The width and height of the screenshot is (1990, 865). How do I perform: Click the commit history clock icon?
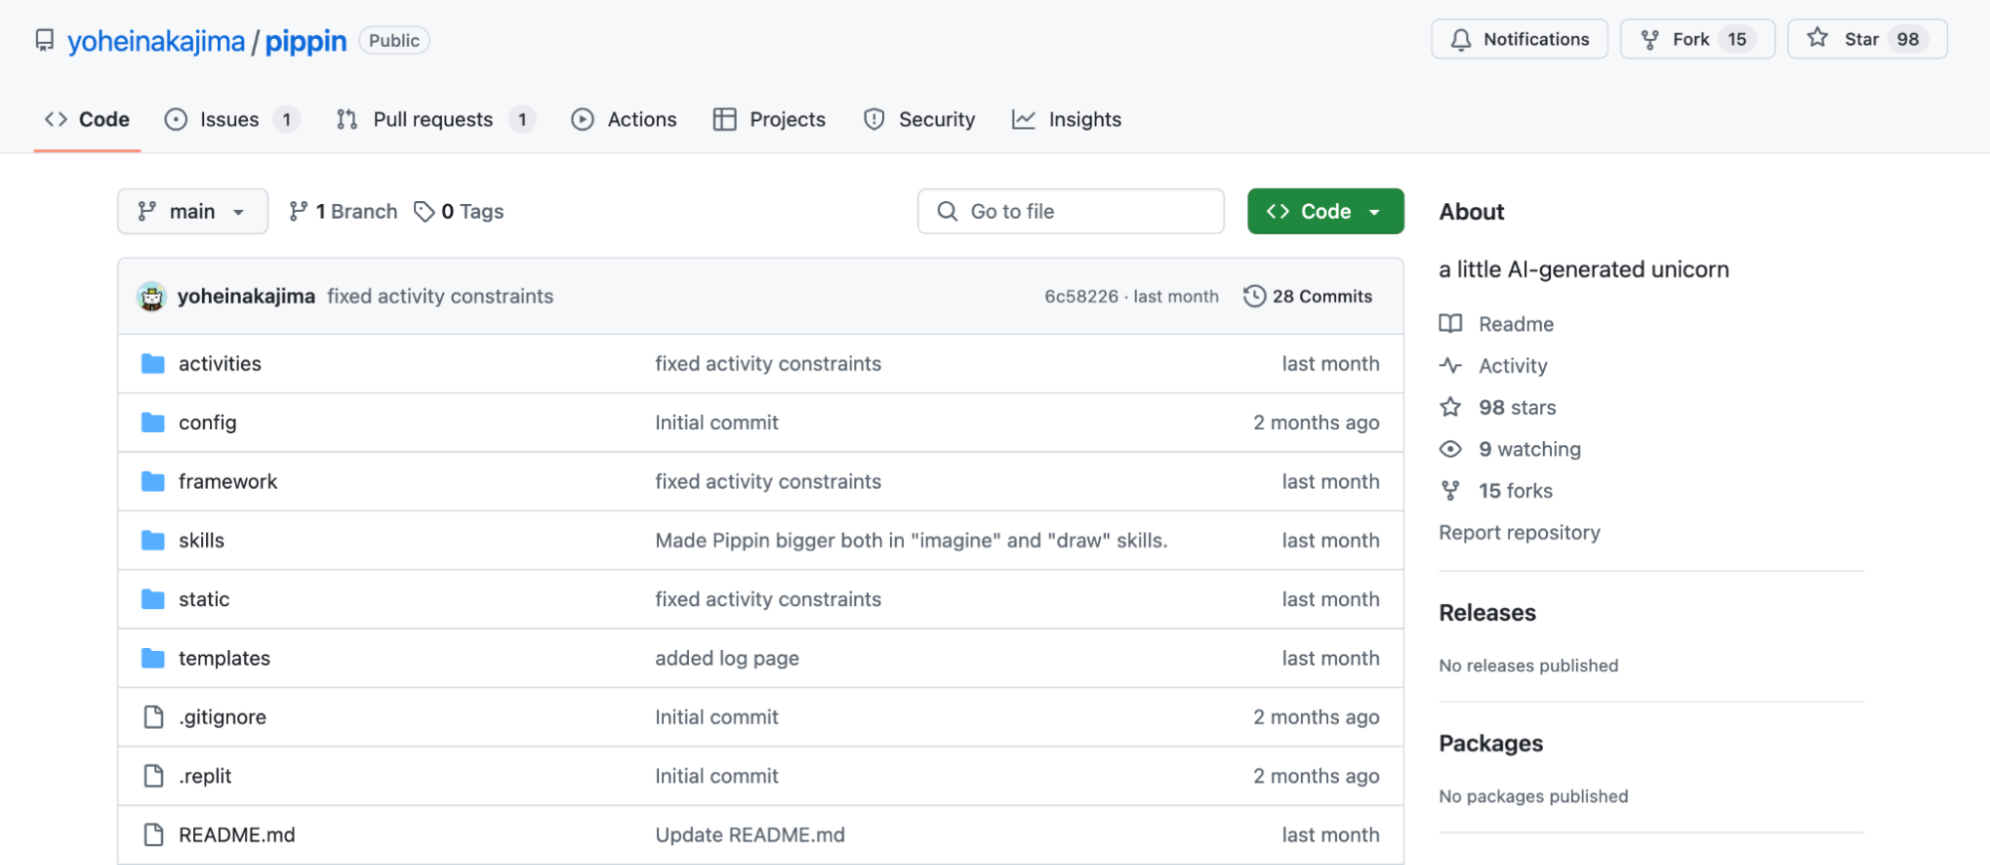[1254, 297]
